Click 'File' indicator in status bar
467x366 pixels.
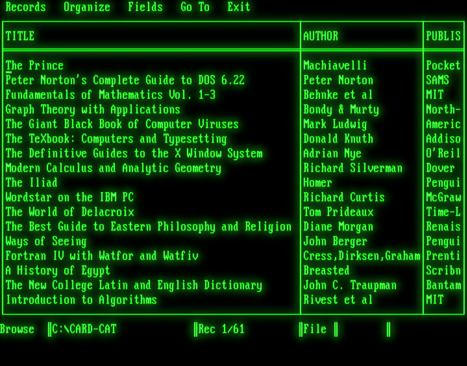pyautogui.click(x=315, y=329)
